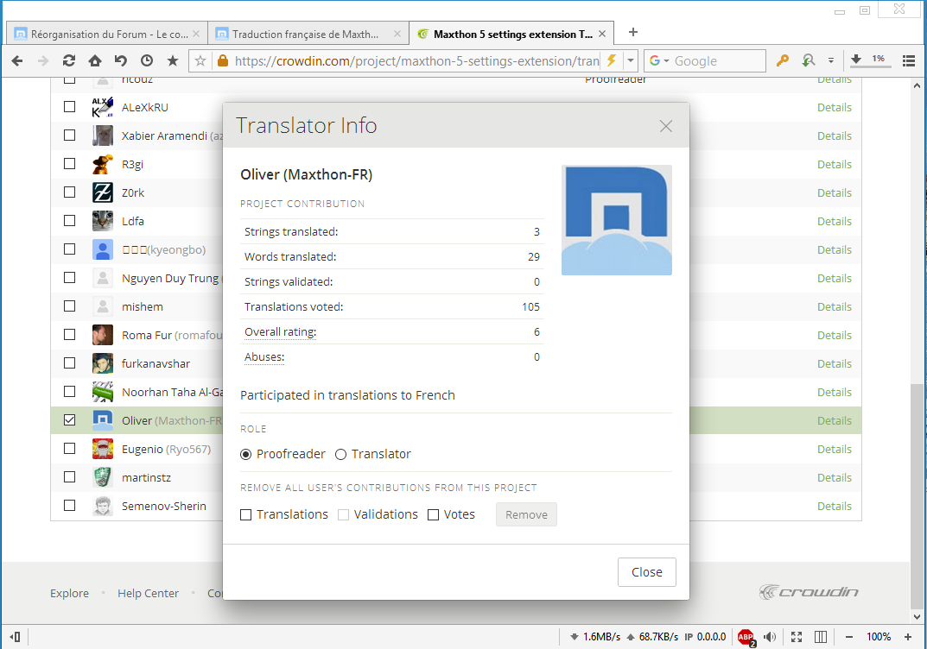
Task: Close the Réorganisation du Forum tab
Action: (196, 35)
